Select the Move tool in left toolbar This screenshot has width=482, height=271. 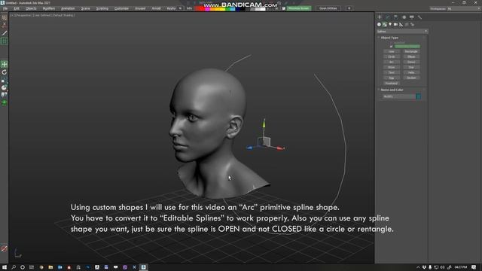[5, 64]
